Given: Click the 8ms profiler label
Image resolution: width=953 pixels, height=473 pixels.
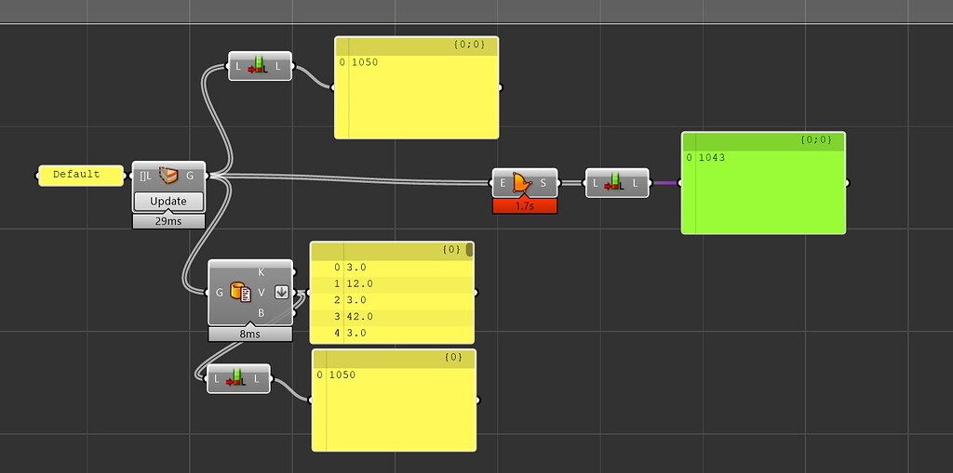Looking at the screenshot, I should [x=249, y=334].
